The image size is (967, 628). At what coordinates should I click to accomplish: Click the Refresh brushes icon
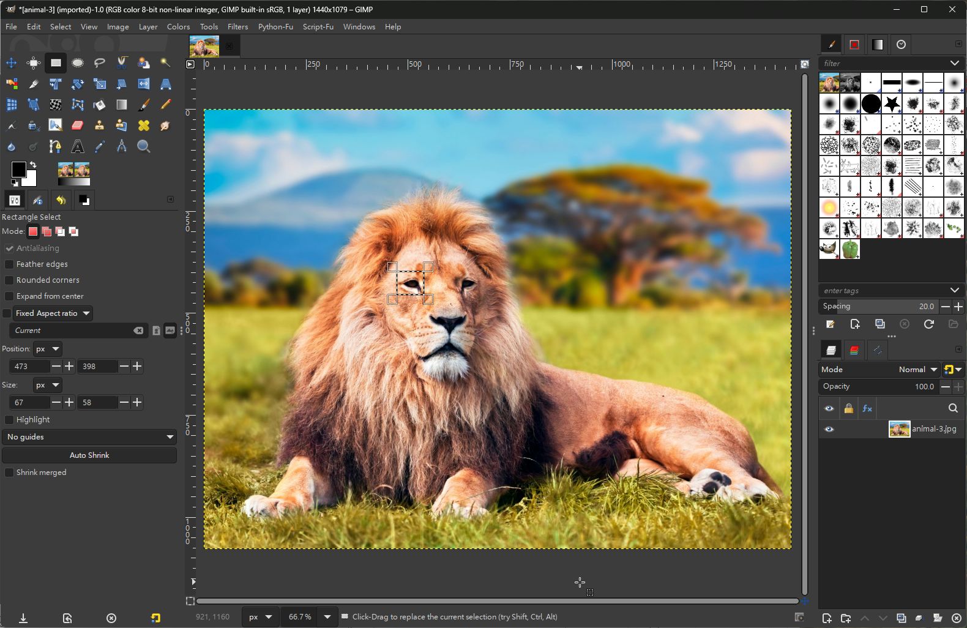(928, 324)
